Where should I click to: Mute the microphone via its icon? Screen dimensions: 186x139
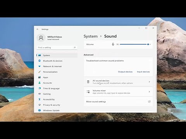[113, 44]
